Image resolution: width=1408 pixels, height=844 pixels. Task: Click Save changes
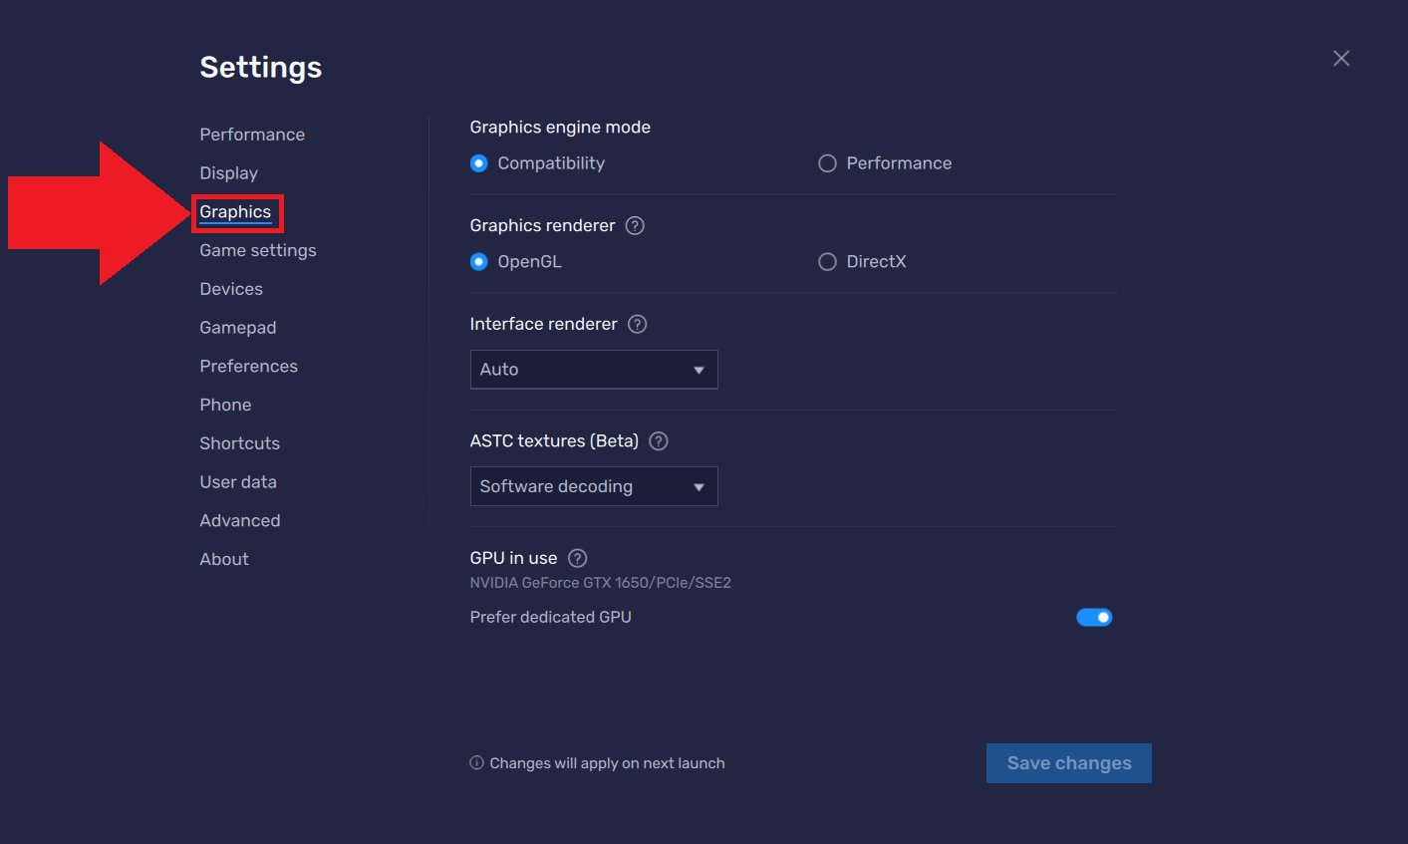pyautogui.click(x=1068, y=762)
